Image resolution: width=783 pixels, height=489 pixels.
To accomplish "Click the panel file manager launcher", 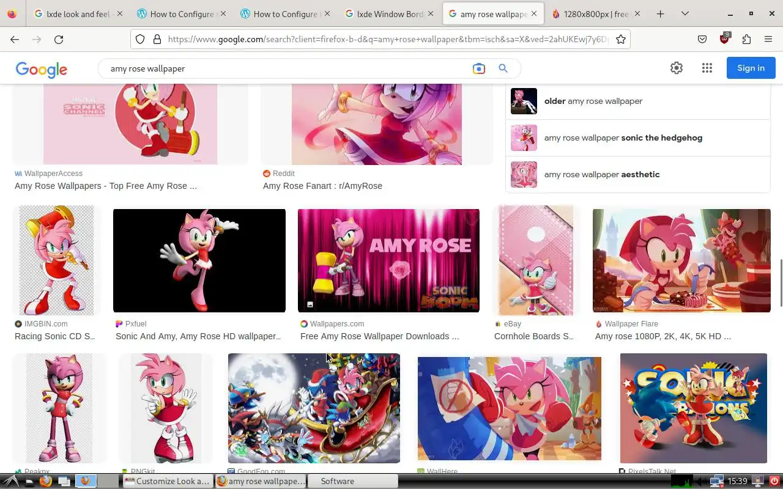I will point(28,481).
